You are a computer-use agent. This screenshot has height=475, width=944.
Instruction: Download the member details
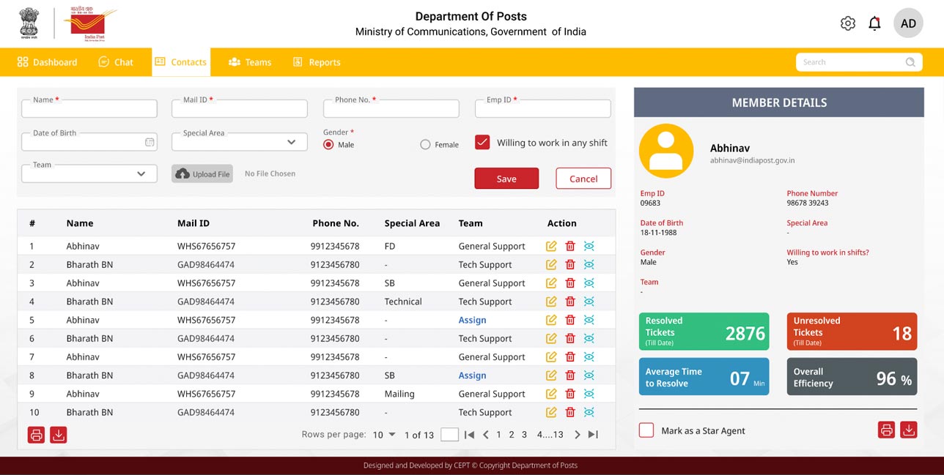909,430
